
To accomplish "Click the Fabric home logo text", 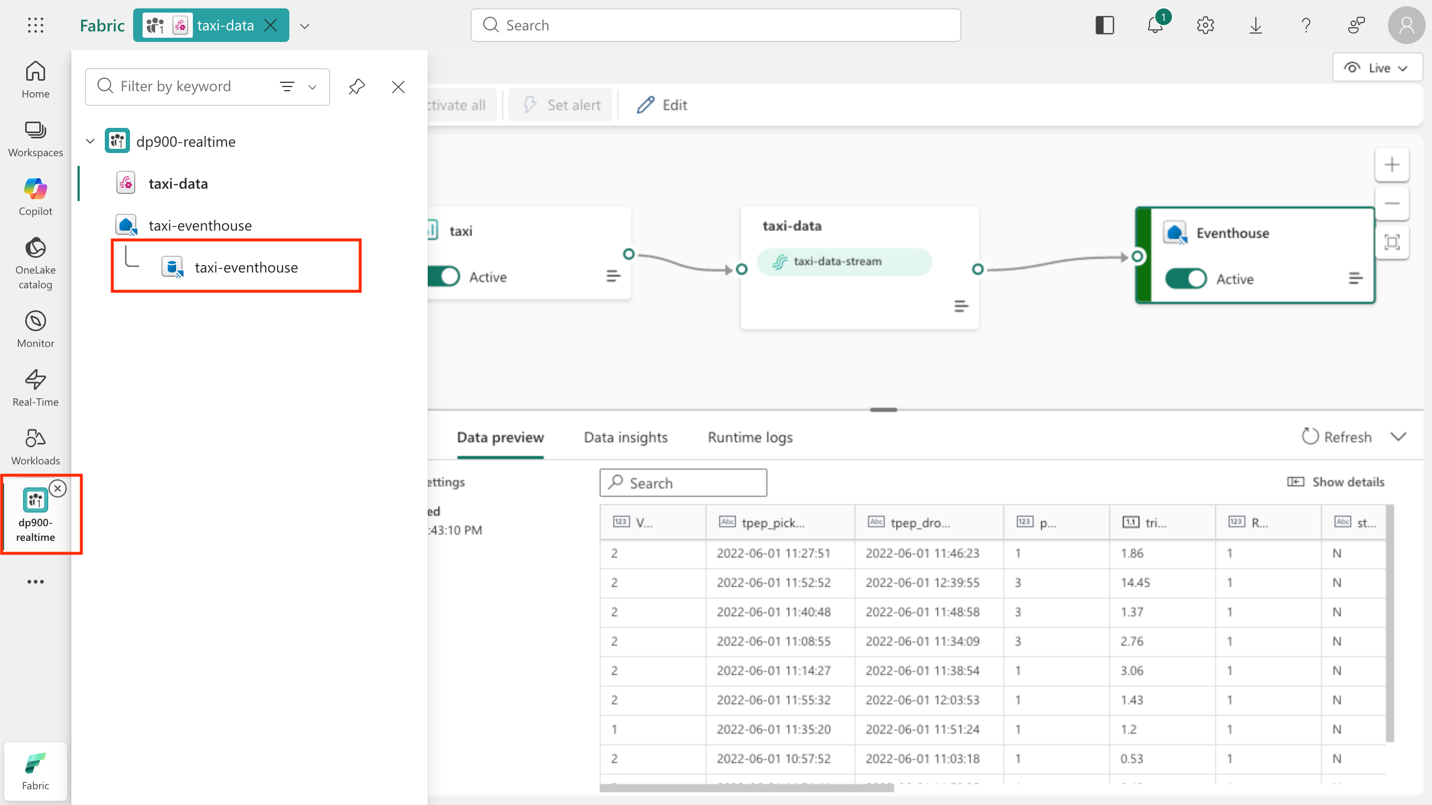I will (x=102, y=25).
